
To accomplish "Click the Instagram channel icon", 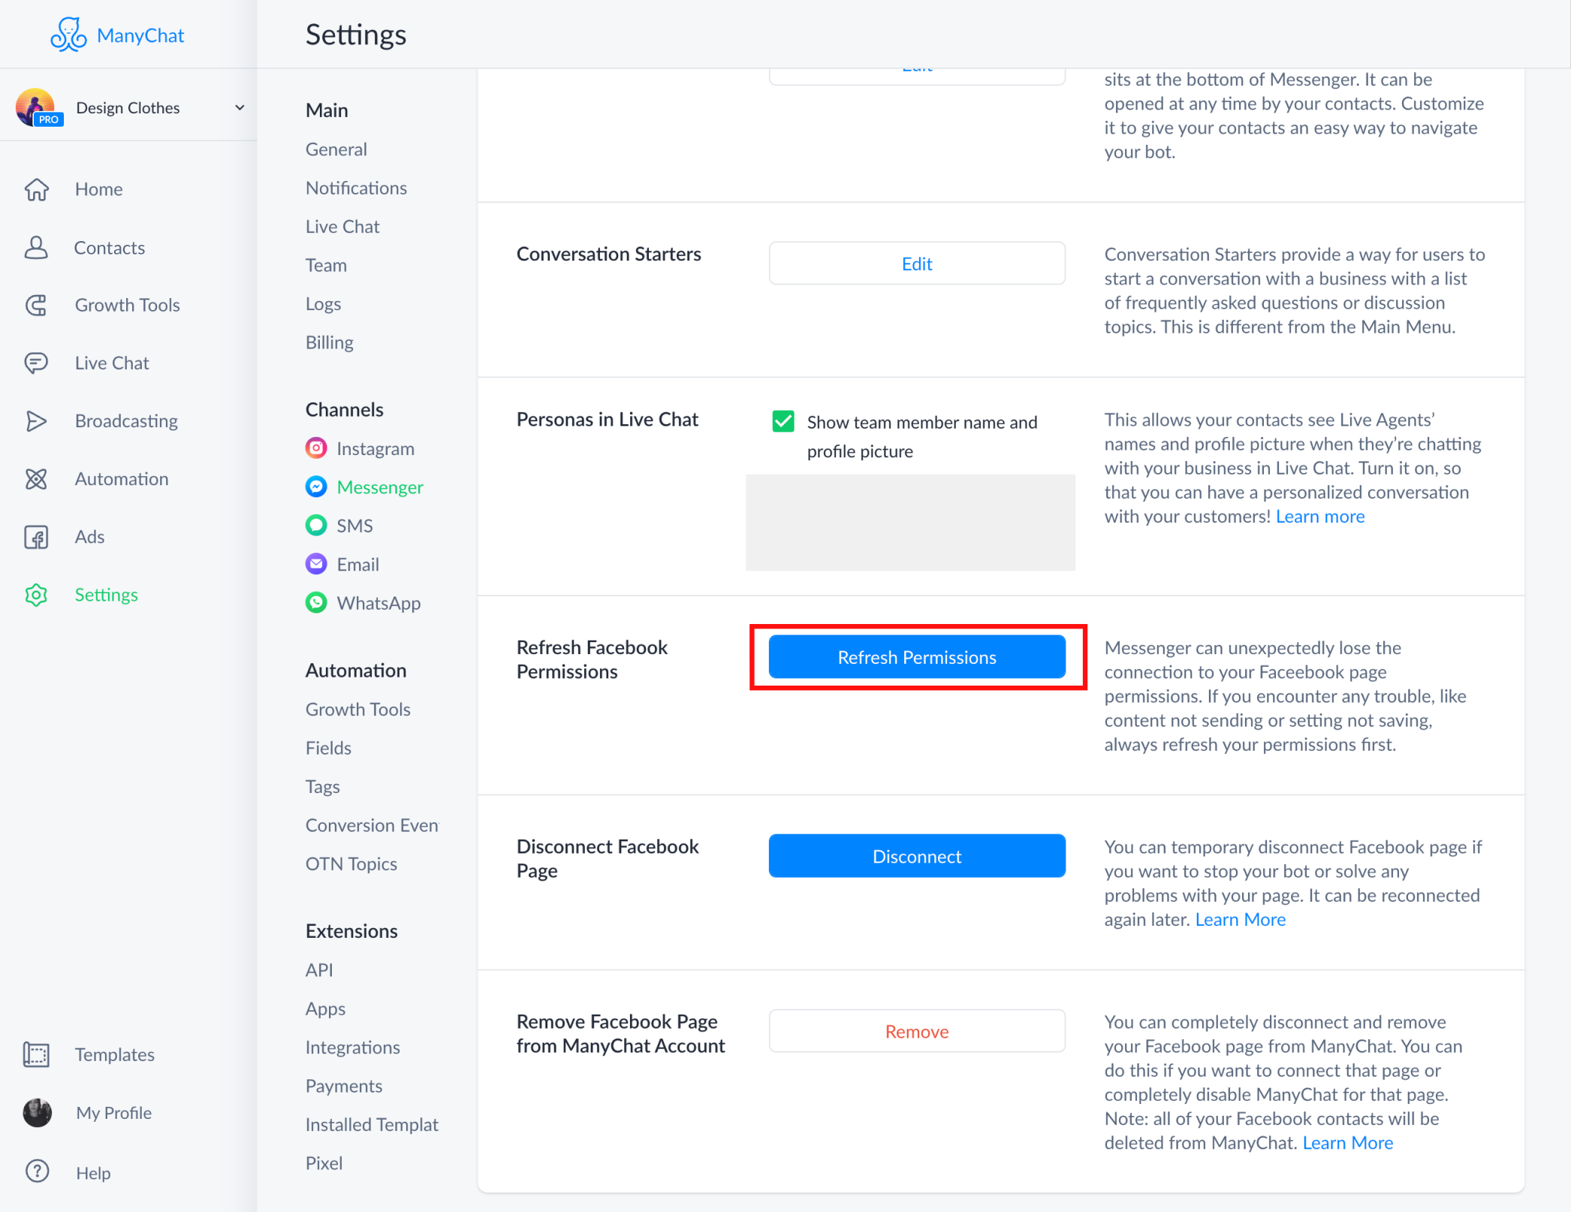I will [x=316, y=448].
